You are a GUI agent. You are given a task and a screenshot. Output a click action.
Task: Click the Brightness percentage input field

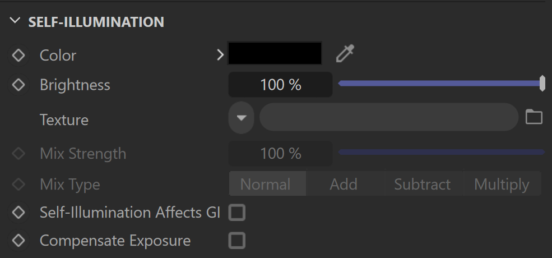click(x=281, y=85)
